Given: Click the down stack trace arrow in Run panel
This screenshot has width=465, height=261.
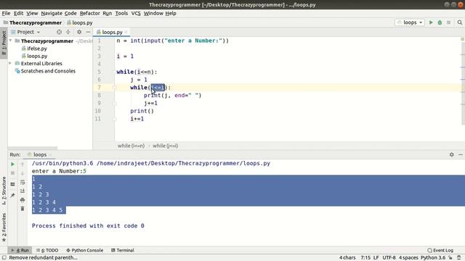Looking at the screenshot, I should pos(23,173).
